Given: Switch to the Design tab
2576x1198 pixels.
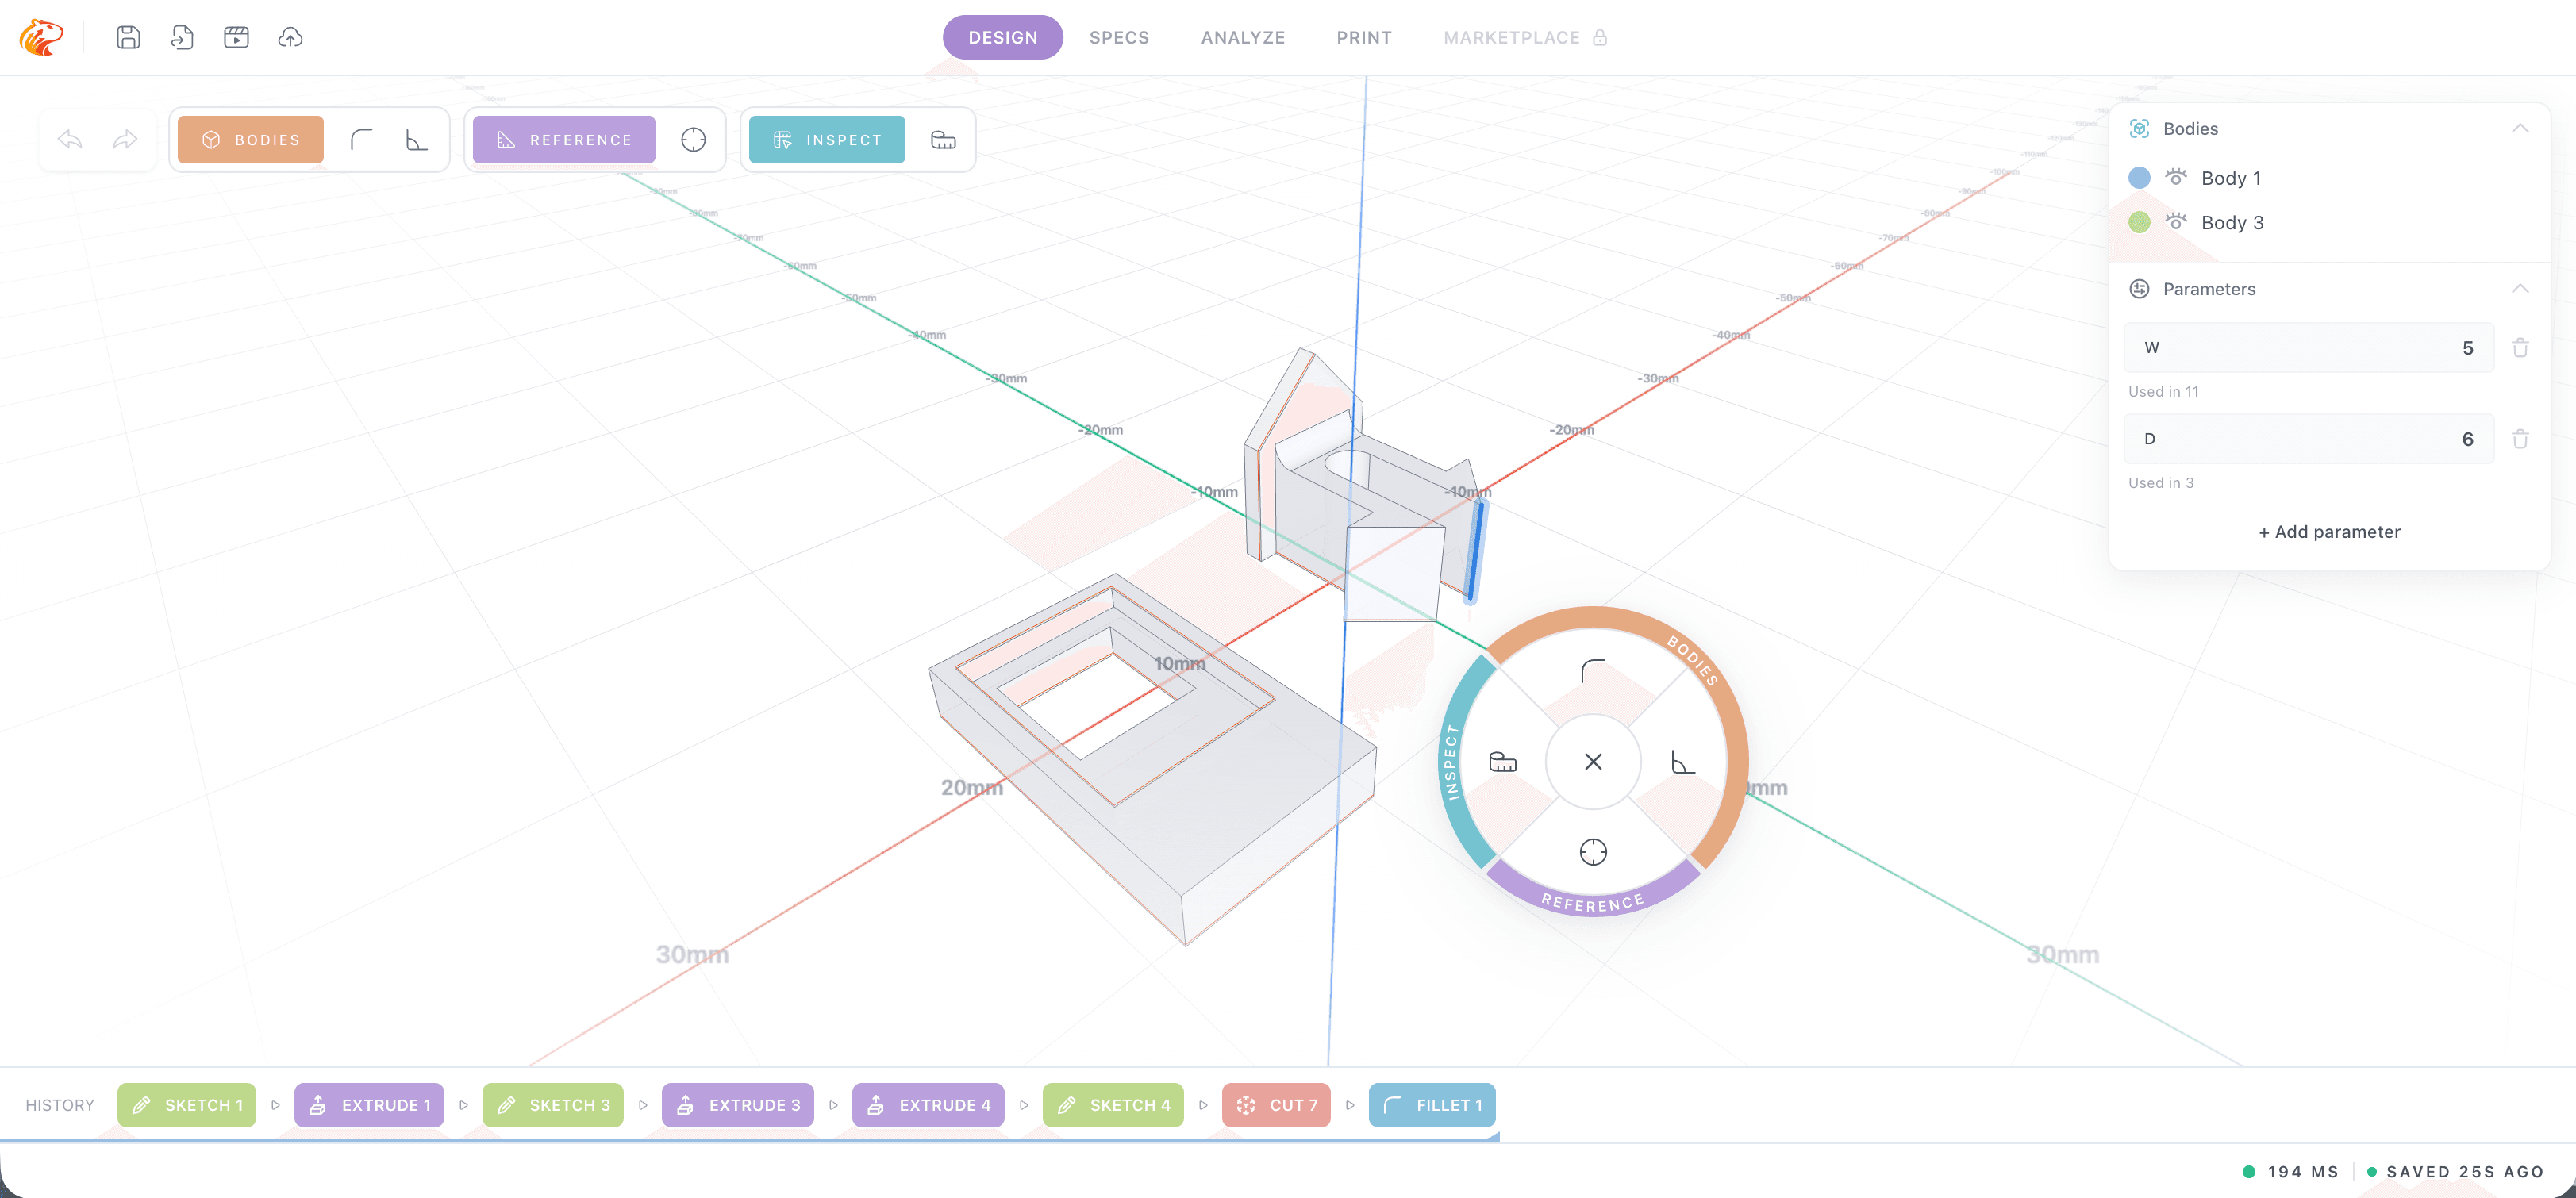Looking at the screenshot, I should [1003, 37].
